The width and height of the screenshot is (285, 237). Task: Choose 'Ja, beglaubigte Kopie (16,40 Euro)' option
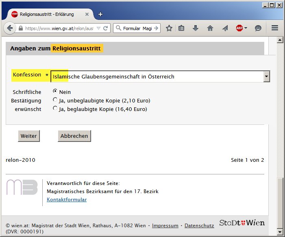pos(55,109)
